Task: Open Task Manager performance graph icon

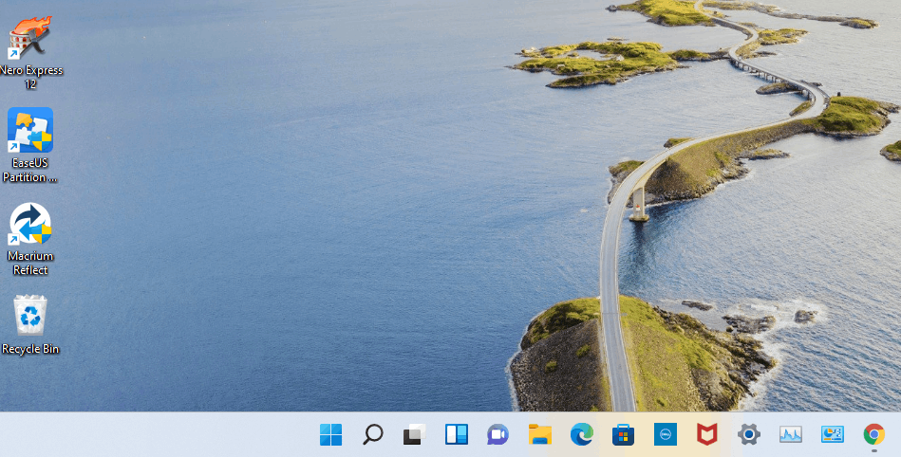Action: pos(791,434)
